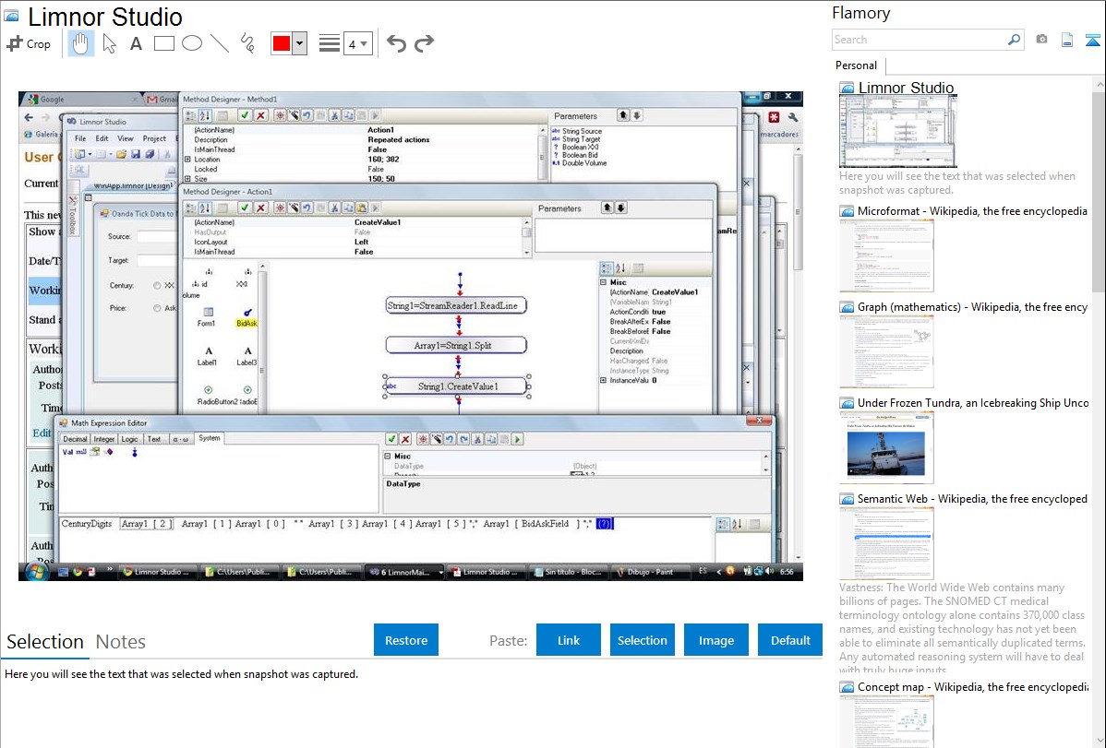
Task: Pick the rectangle drawing tool
Action: 163,43
